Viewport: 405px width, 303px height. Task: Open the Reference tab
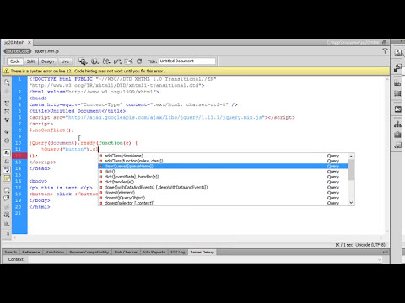point(31,252)
